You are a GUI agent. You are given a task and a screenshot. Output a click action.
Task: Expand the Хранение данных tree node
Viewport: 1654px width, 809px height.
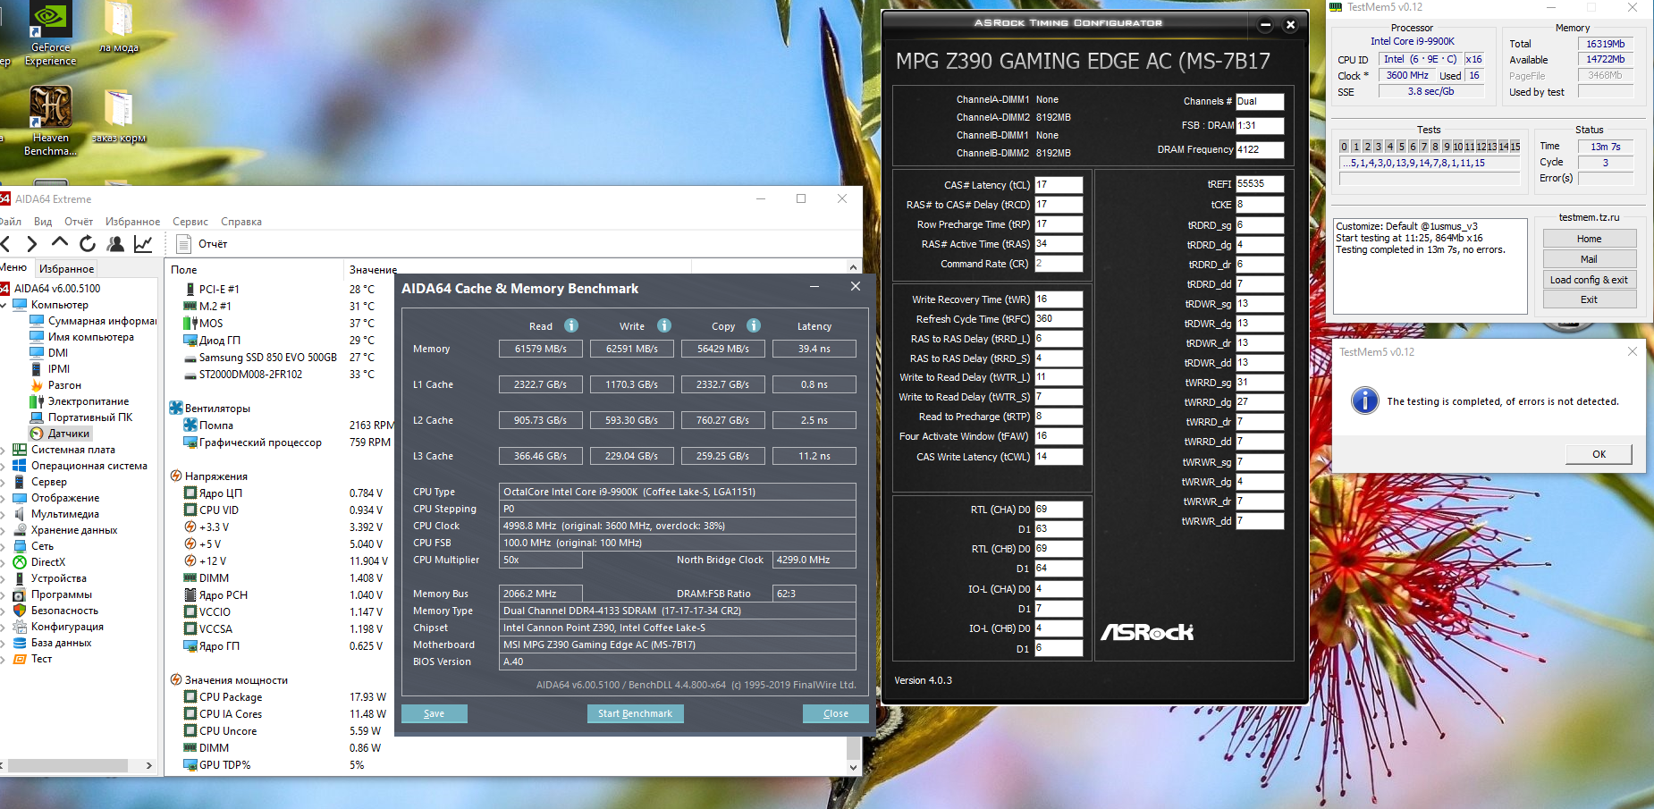[x=4, y=530]
